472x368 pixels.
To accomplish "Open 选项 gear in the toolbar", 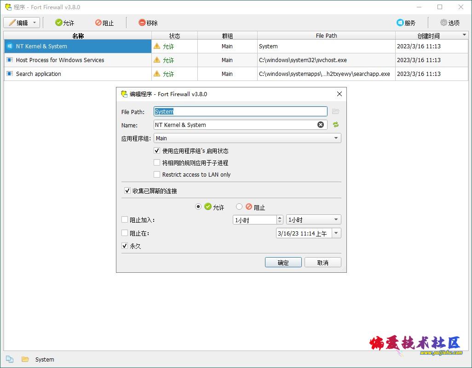I will tap(450, 23).
